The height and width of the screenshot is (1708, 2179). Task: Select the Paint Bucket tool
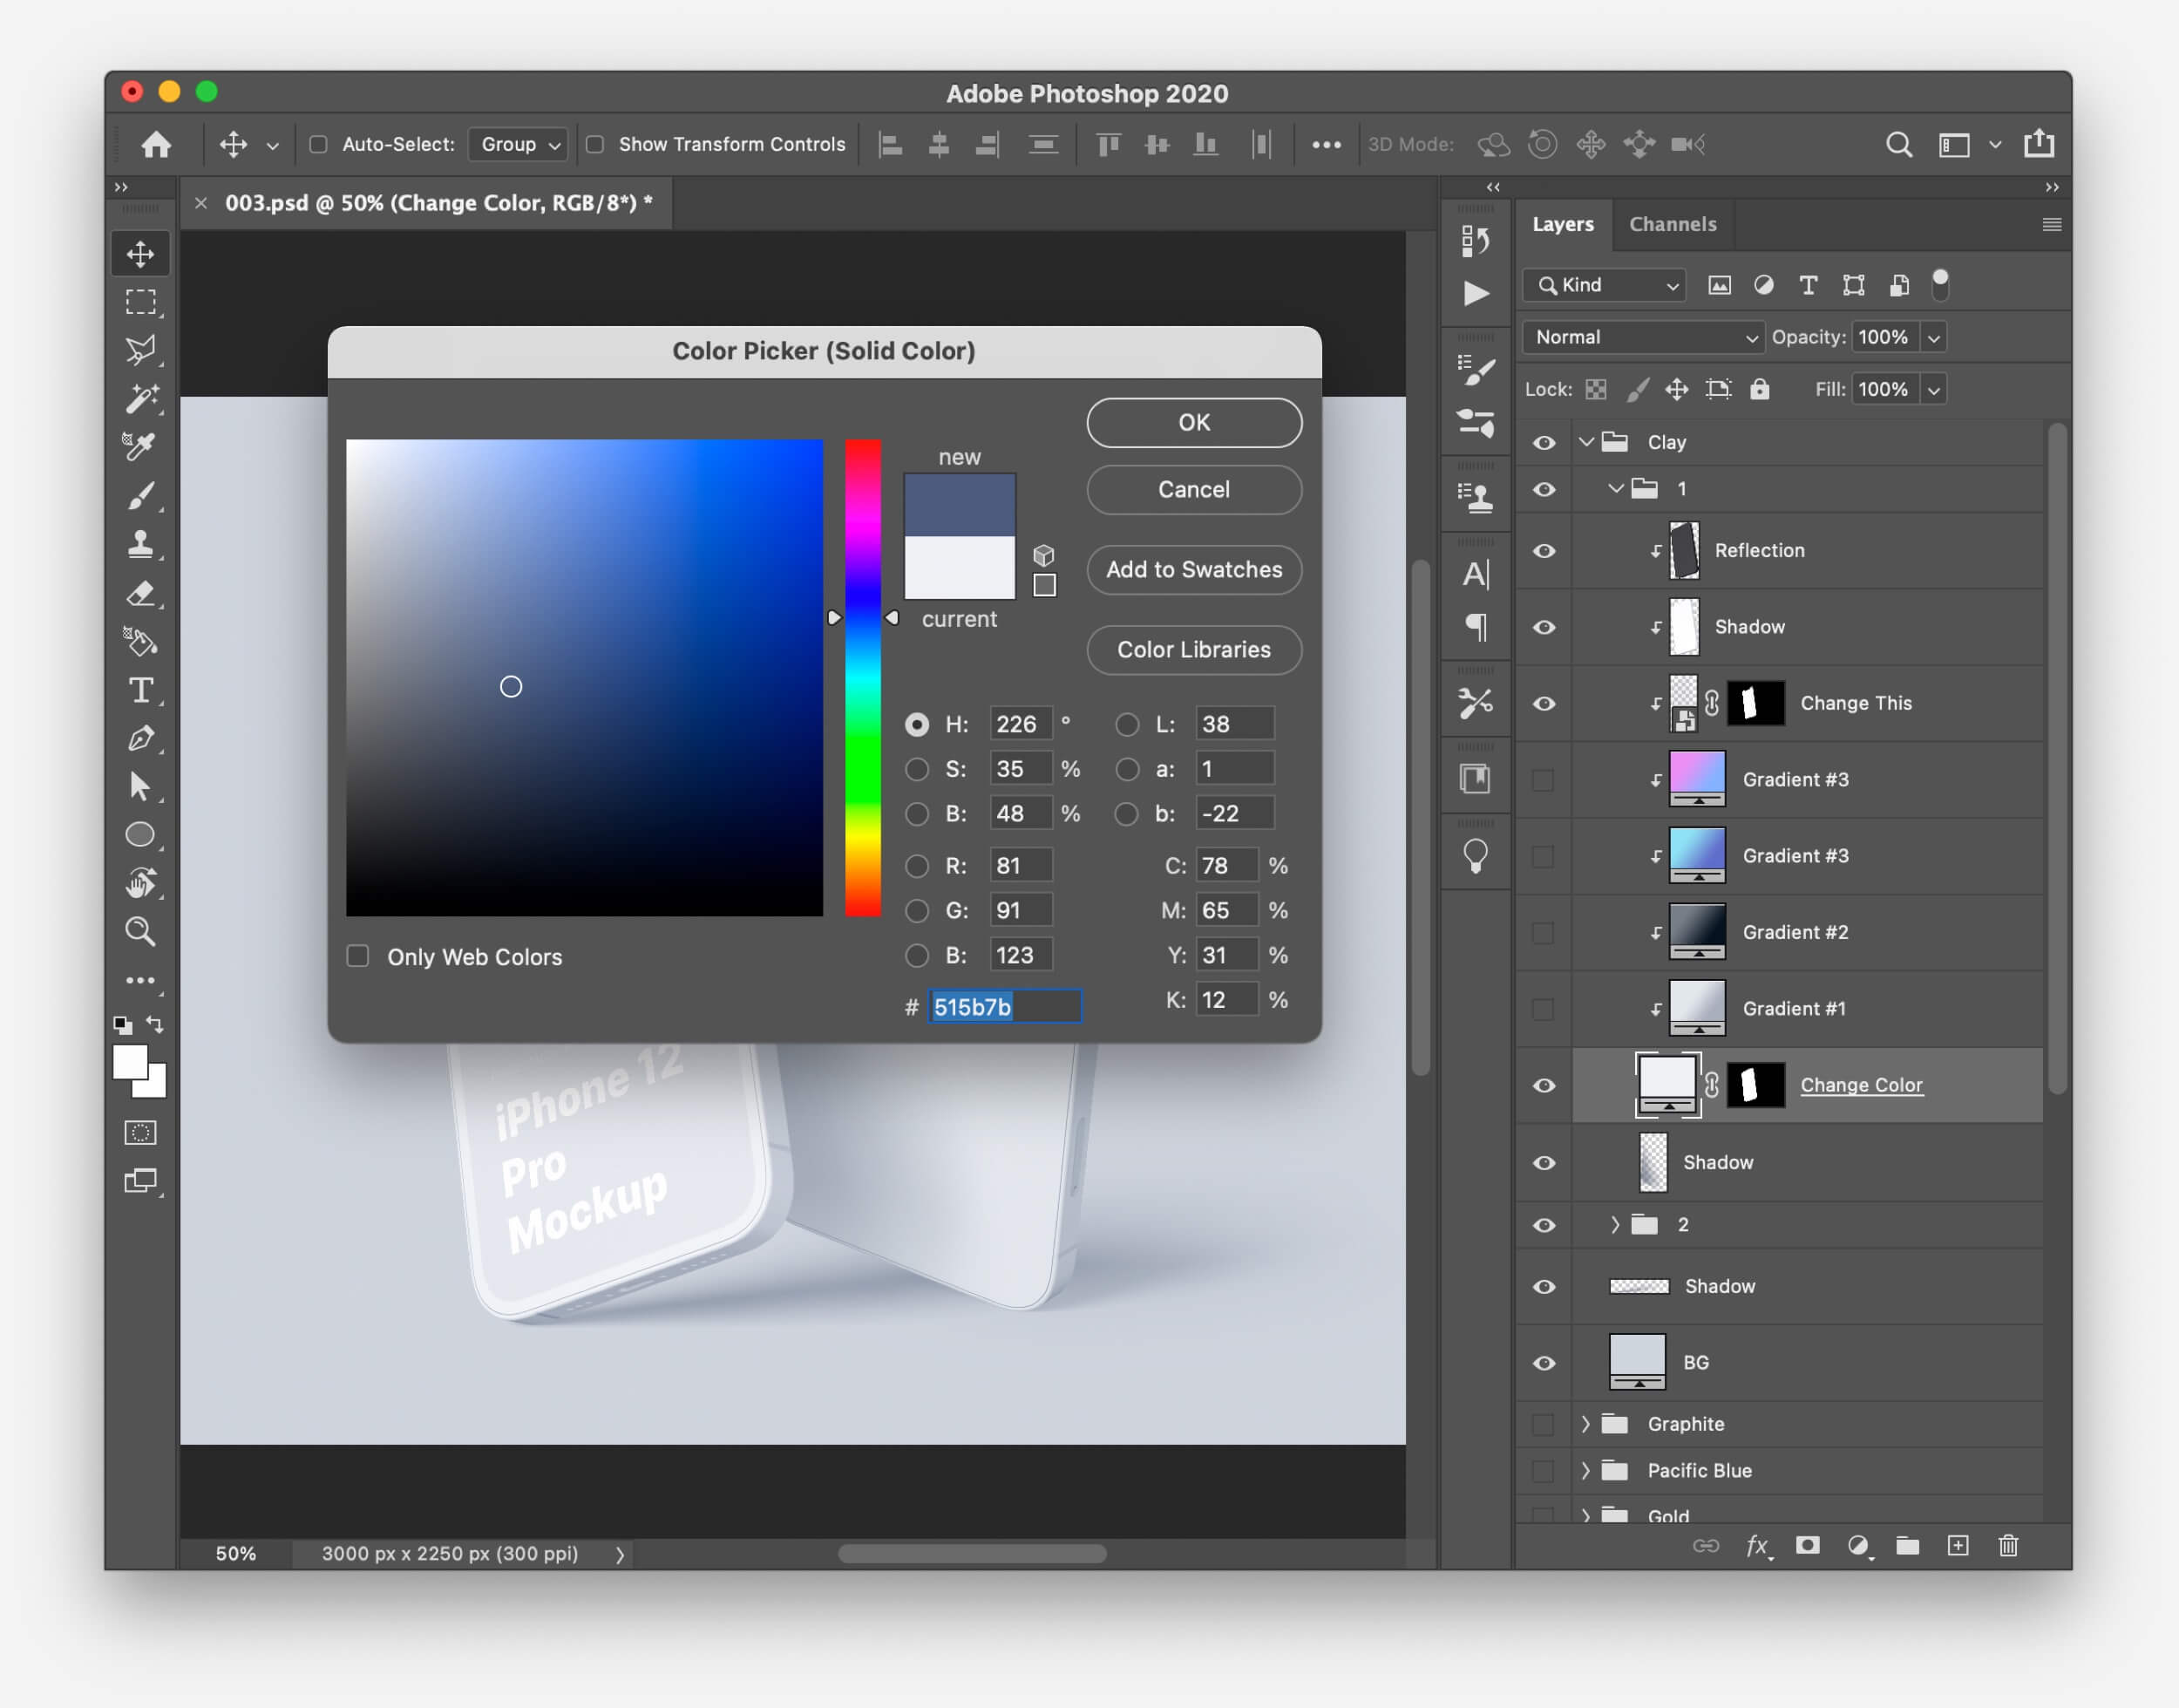tap(140, 641)
